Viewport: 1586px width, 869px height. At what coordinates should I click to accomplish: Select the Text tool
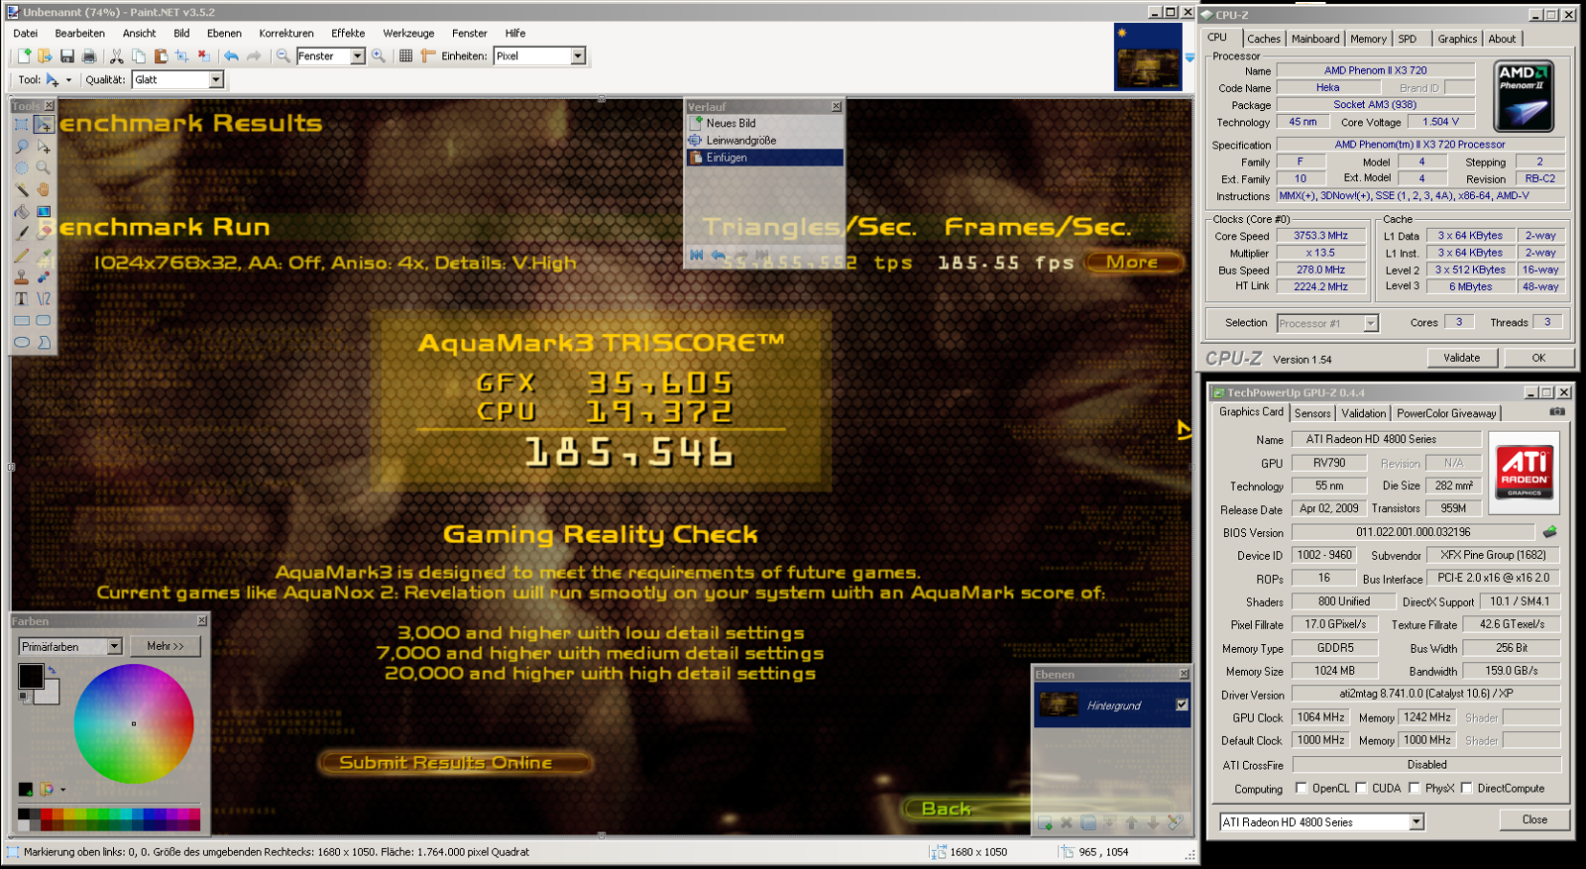coord(22,298)
